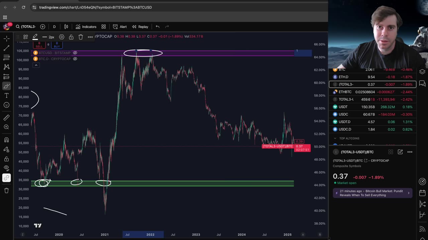The width and height of the screenshot is (428, 240).
Task: Delete the selected drawing in floating toolbar
Action: [81, 37]
